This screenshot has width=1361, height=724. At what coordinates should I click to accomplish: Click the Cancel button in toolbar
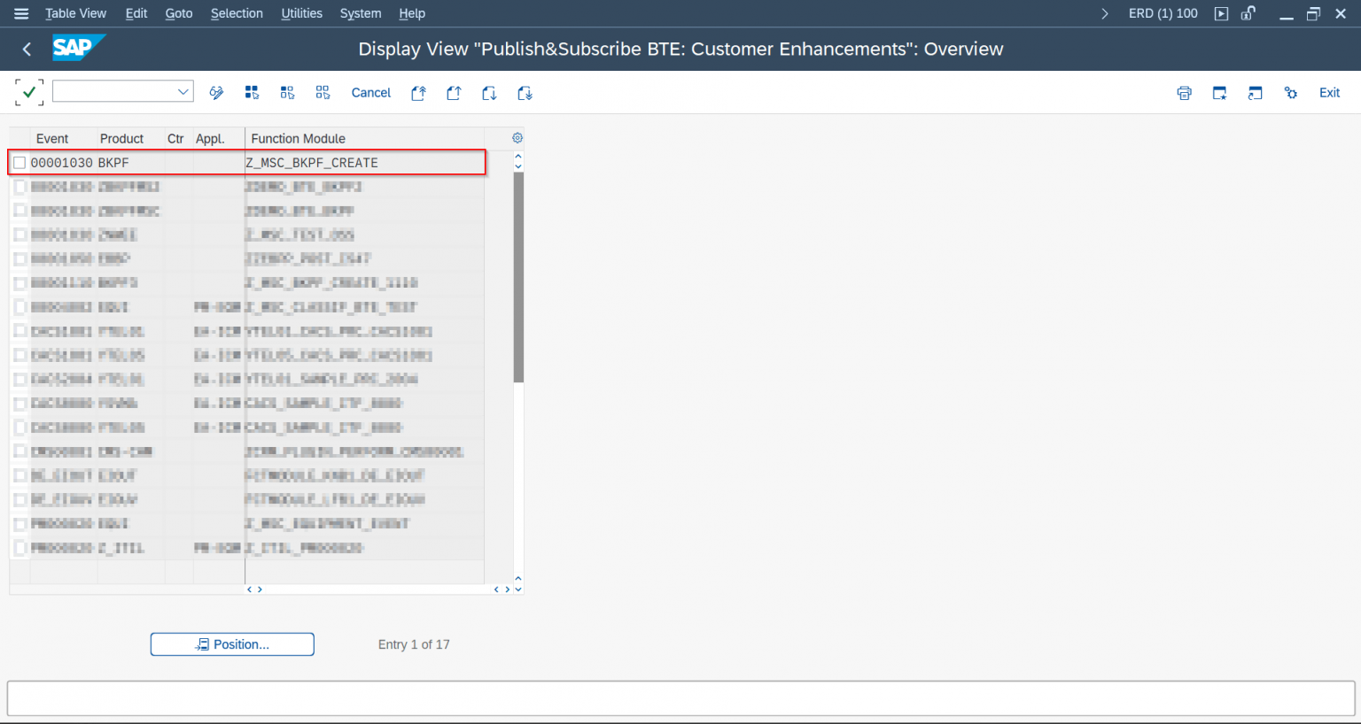pos(370,93)
